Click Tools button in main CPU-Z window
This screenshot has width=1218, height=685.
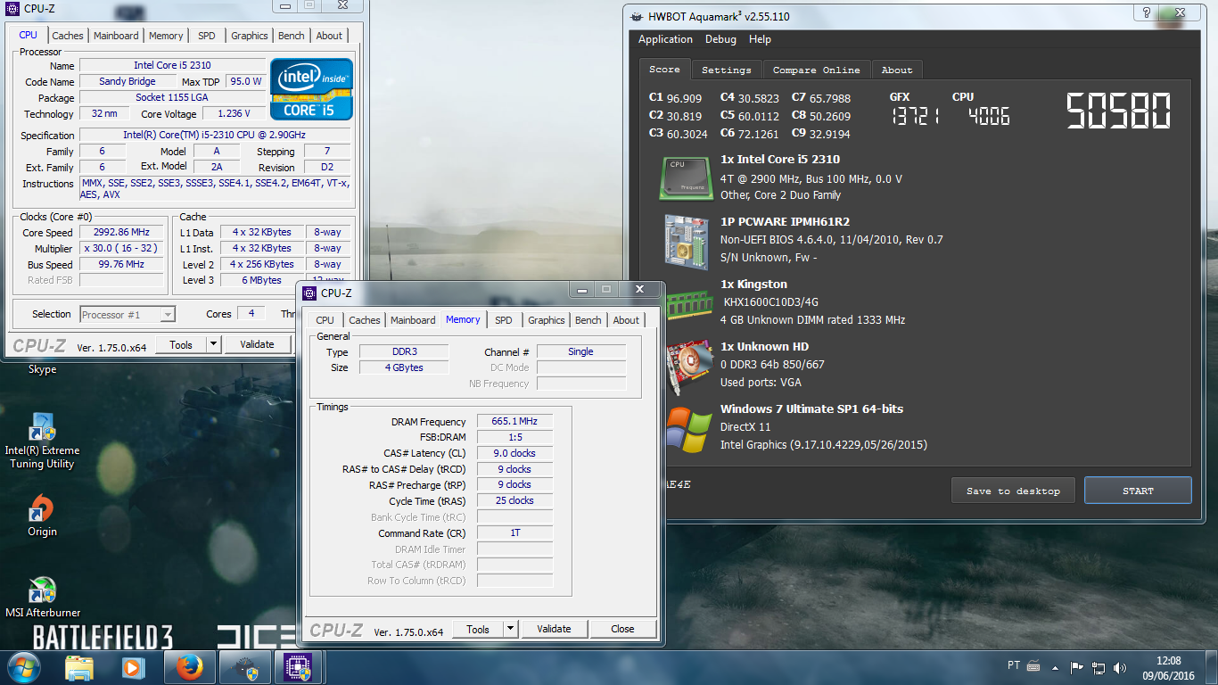181,344
